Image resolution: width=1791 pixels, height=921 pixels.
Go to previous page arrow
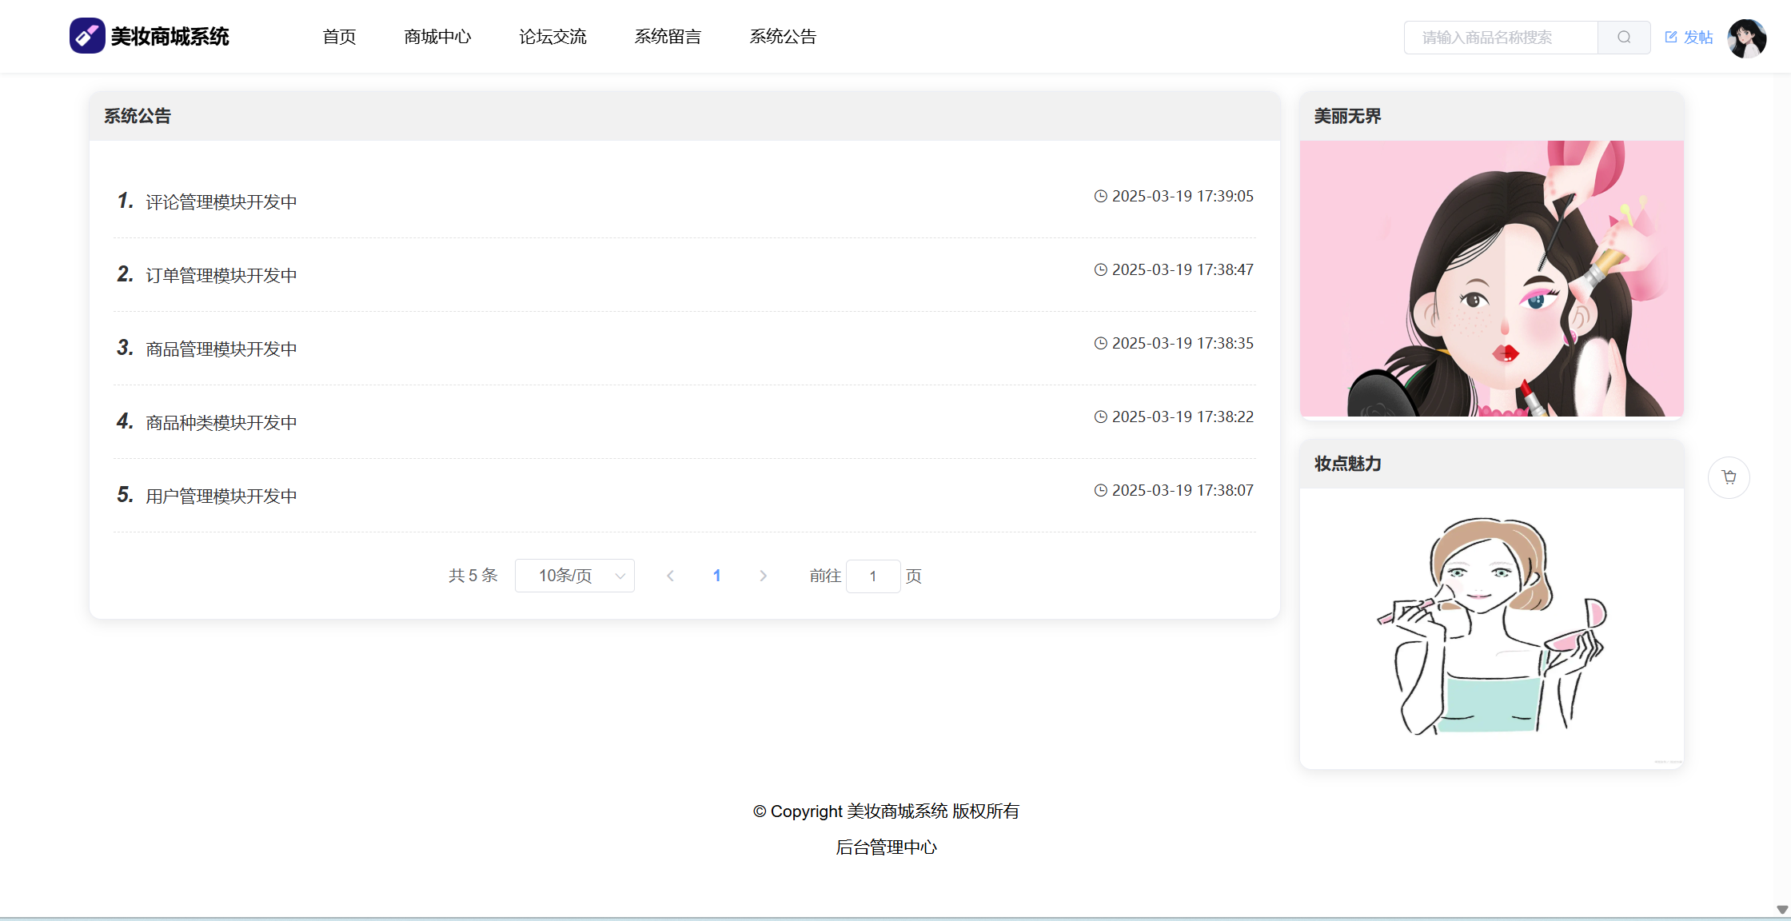click(670, 576)
